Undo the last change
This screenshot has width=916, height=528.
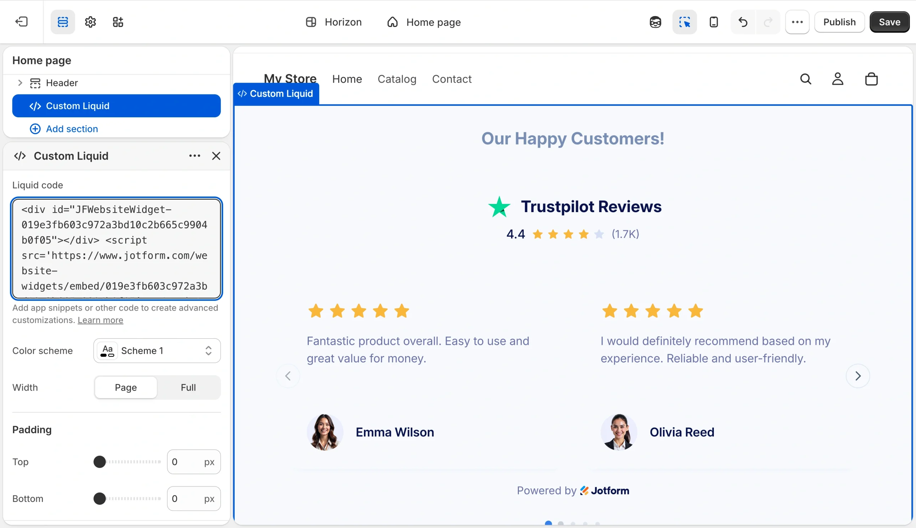(x=743, y=22)
